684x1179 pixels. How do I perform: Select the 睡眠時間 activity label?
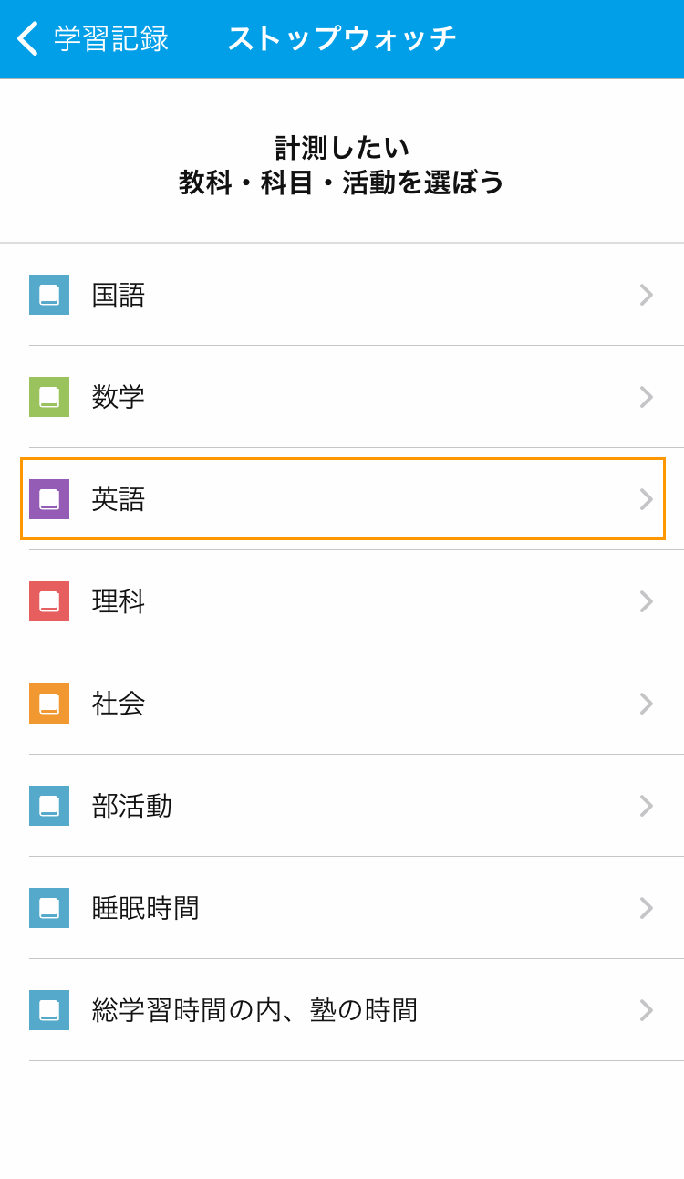(x=145, y=908)
